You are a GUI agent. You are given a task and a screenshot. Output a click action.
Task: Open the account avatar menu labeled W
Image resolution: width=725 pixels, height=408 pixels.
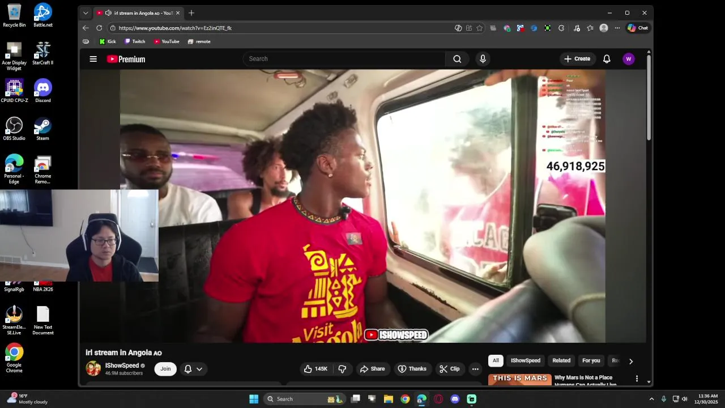[x=628, y=59]
